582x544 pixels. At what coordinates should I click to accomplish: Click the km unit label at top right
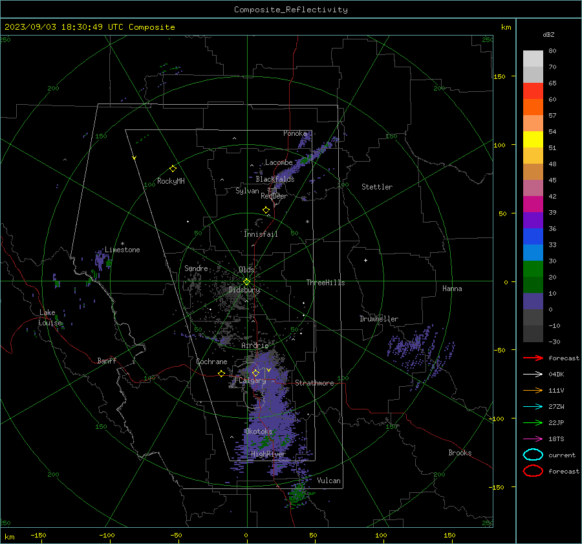[506, 27]
